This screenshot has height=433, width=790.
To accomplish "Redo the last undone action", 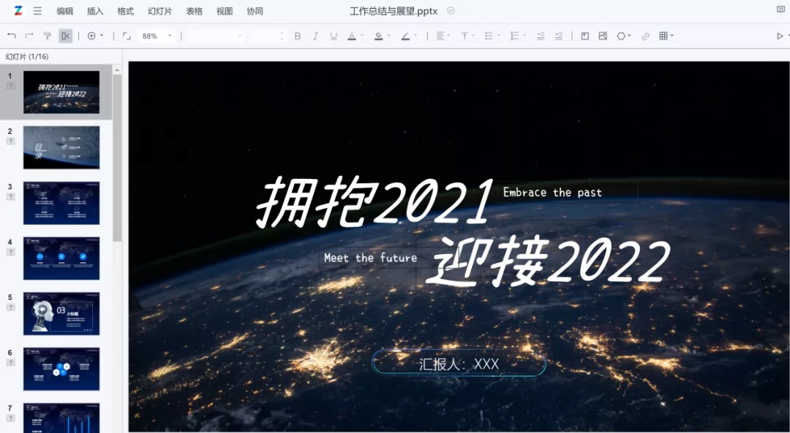I will coord(29,36).
